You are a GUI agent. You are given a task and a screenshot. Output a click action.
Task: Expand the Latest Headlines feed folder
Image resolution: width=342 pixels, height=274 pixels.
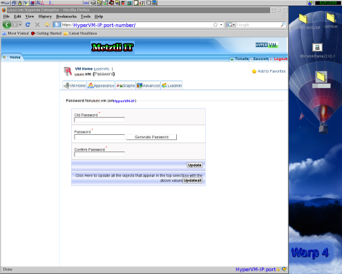pos(80,33)
